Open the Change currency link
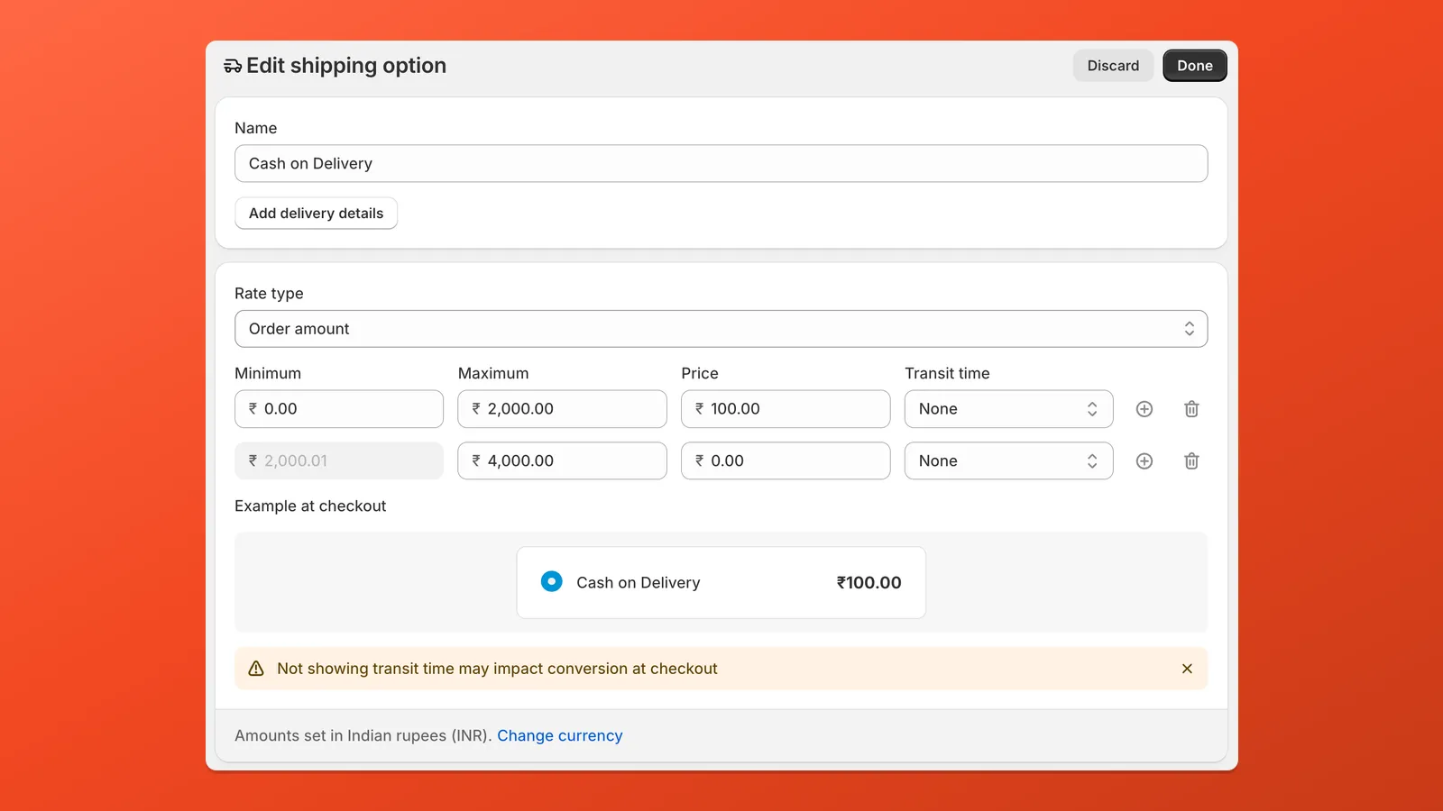Screen dimensions: 1443x811 (x=560, y=735)
